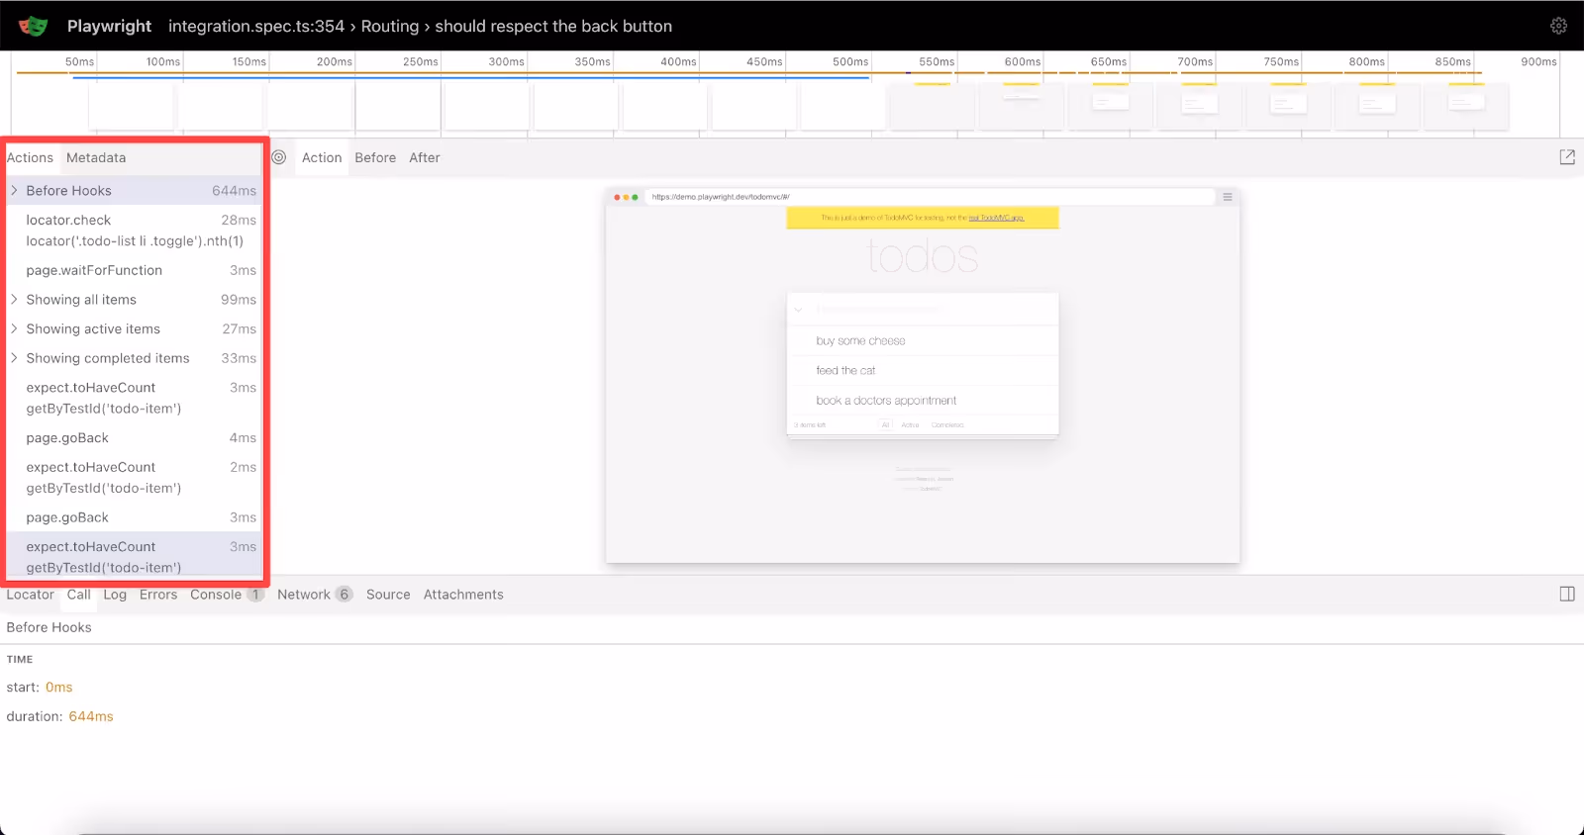Select the page.waitForFunction action
Screen dimensions: 1584x835
134,270
